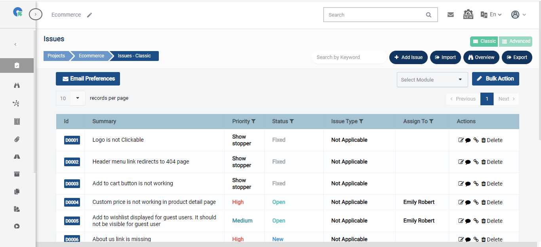Click the Bulk Action button
The image size is (541, 247).
click(x=495, y=79)
